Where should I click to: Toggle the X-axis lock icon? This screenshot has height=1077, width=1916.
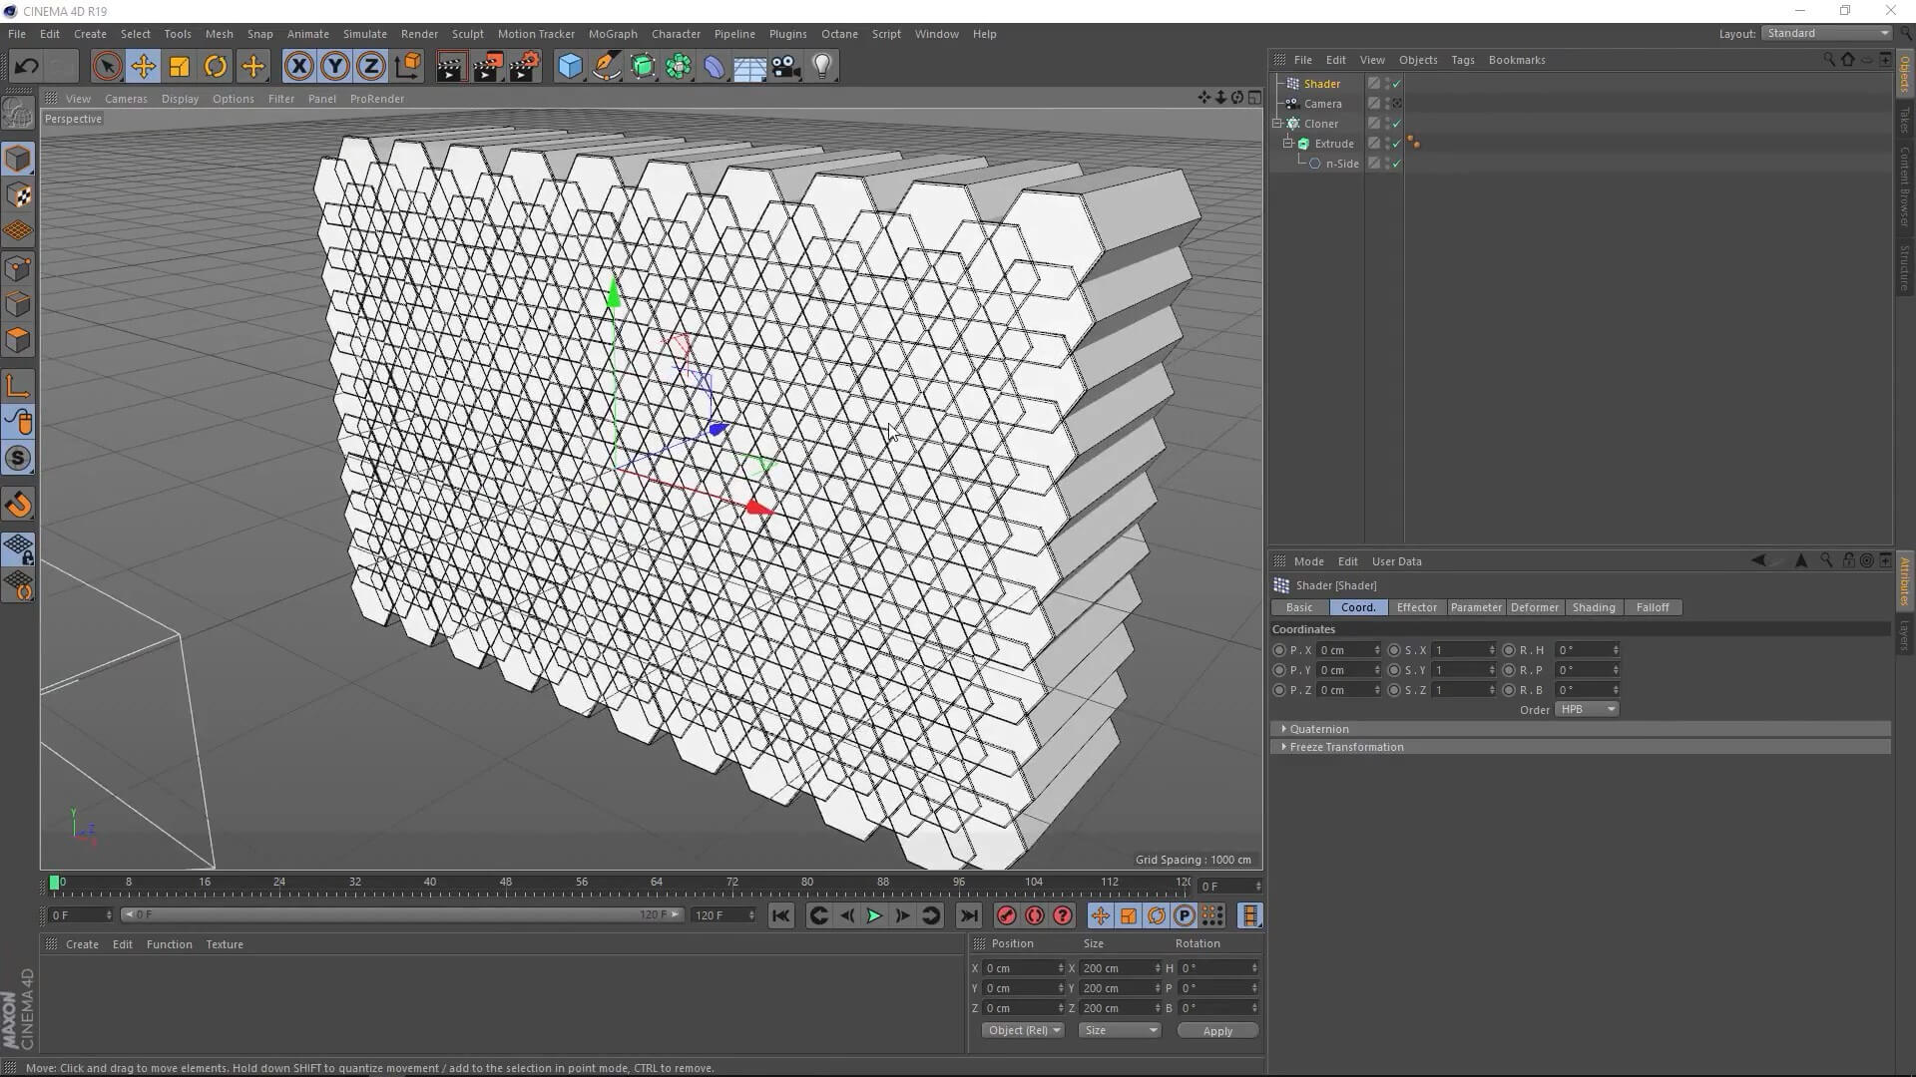coord(298,67)
